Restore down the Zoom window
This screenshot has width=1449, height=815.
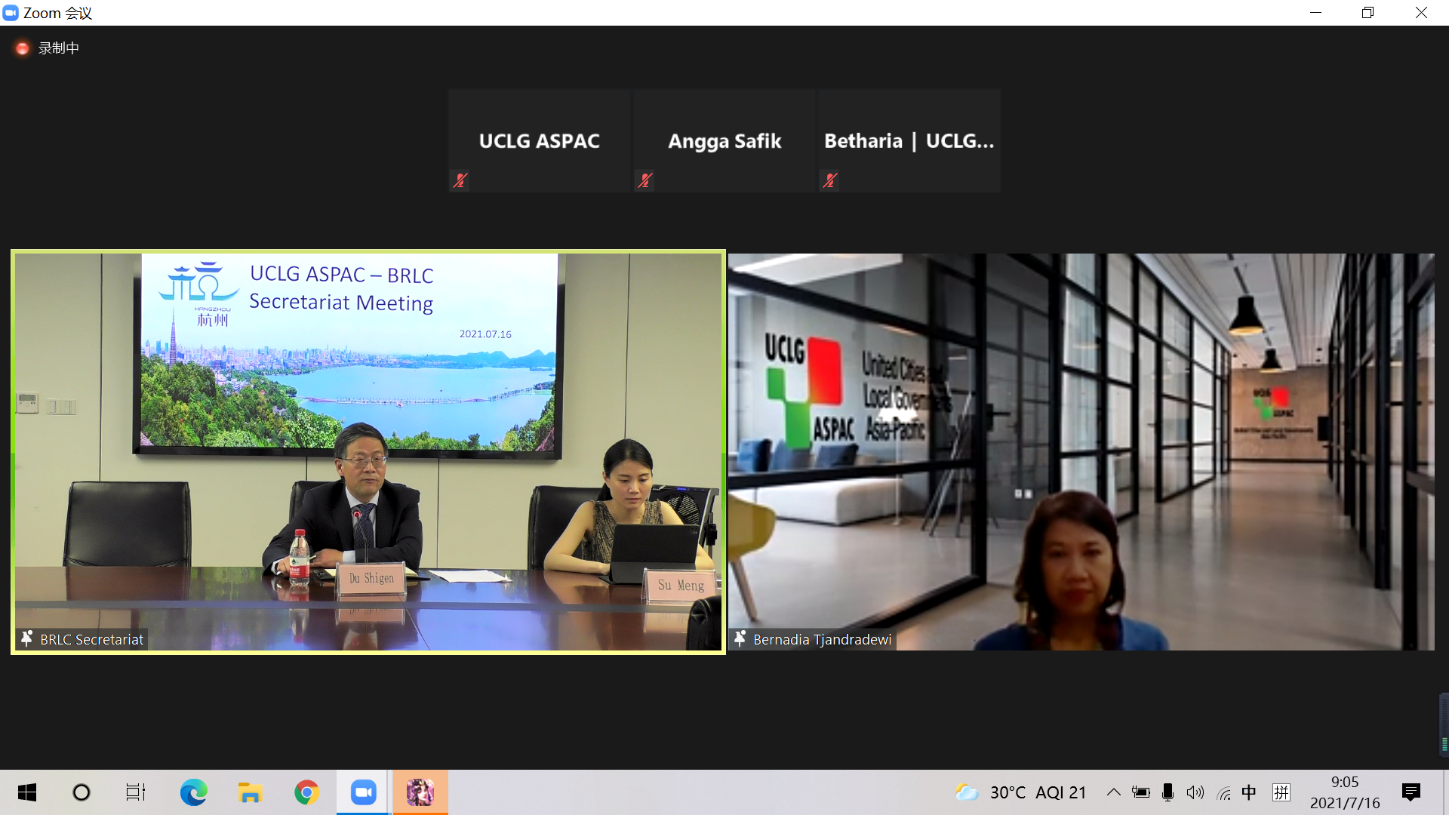pyautogui.click(x=1367, y=13)
